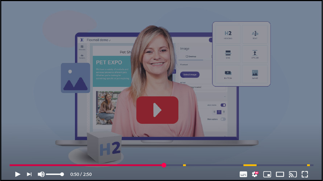The width and height of the screenshot is (323, 181).
Task: Toggle the Auto resize switch
Action: click(x=223, y=105)
